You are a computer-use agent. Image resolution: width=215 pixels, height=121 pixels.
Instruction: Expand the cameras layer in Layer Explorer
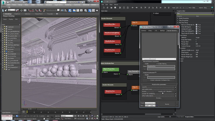coord(3,29)
